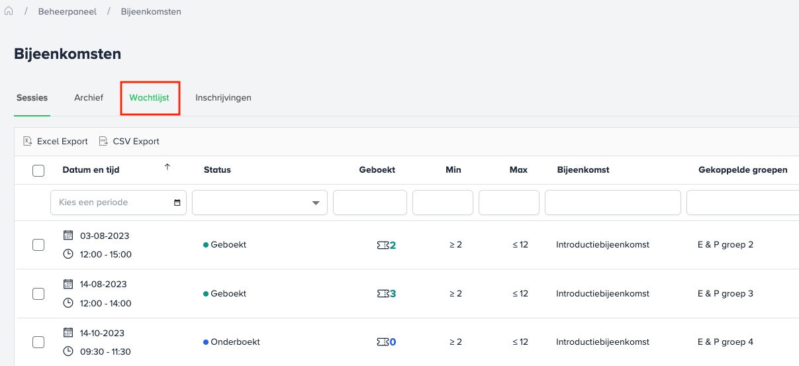Click the home icon in breadcrumb

[x=9, y=11]
